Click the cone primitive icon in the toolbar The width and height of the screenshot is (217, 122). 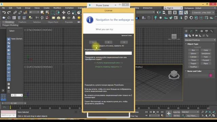pyautogui.click(x=74, y=18)
